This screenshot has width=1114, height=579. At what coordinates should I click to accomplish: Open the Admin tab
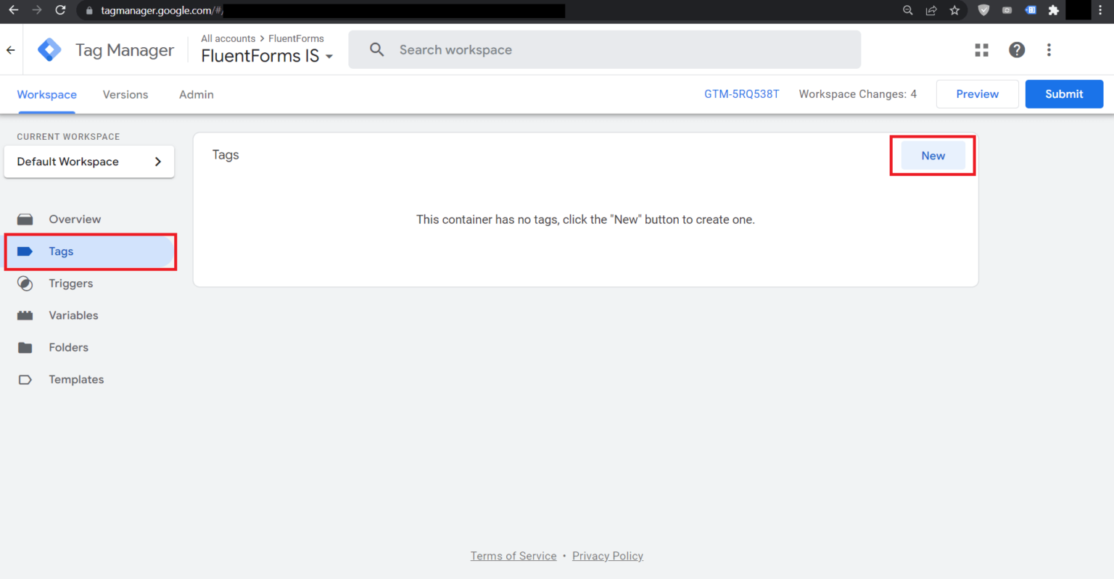coord(196,94)
